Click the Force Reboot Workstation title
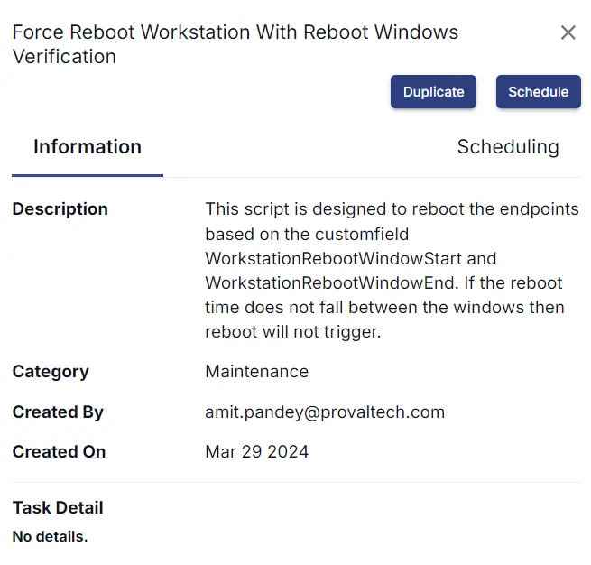 click(235, 44)
